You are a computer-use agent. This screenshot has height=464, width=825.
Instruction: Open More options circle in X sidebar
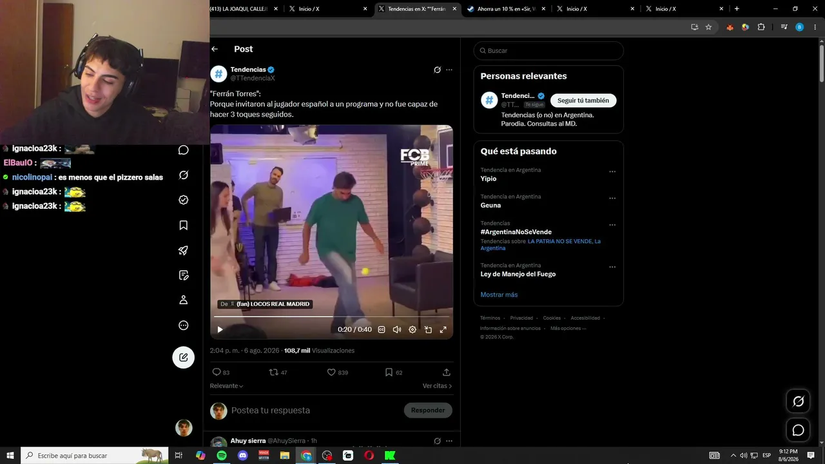click(184, 325)
